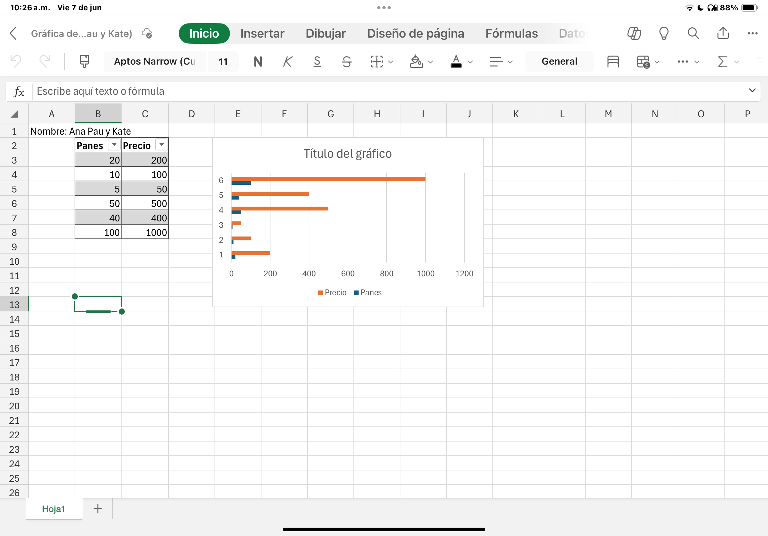Apply the black font color swatch
The image size is (768, 536).
pos(456,61)
